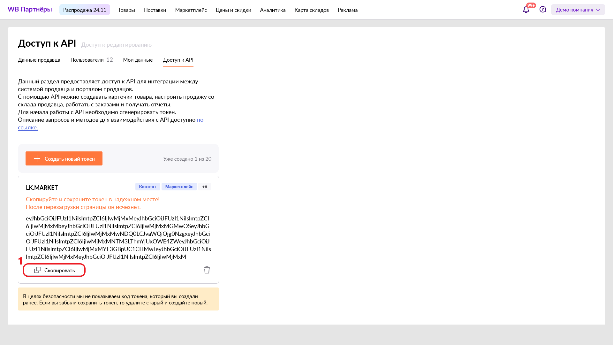Viewport: 613px width, 345px height.
Task: Go to the Аналитика section
Action: [x=273, y=10]
